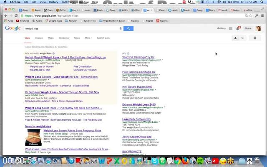Screen dimensions: 267x167
Task: Open the Bundle This! bookmark
Action: click(x=88, y=21)
